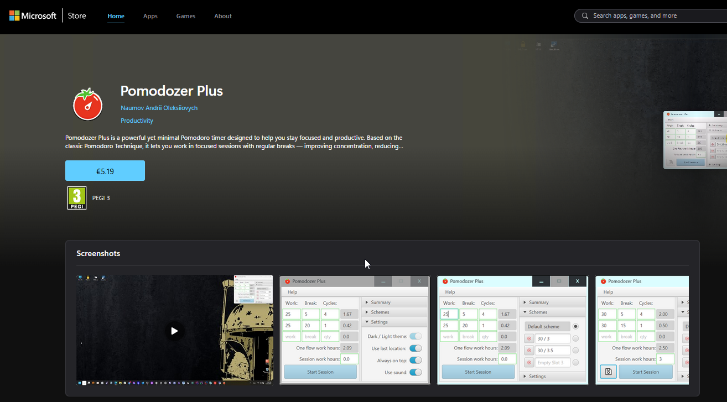Viewport: 727px width, 402px height.
Task: Open the Apps tab in the Store header
Action: pyautogui.click(x=150, y=16)
